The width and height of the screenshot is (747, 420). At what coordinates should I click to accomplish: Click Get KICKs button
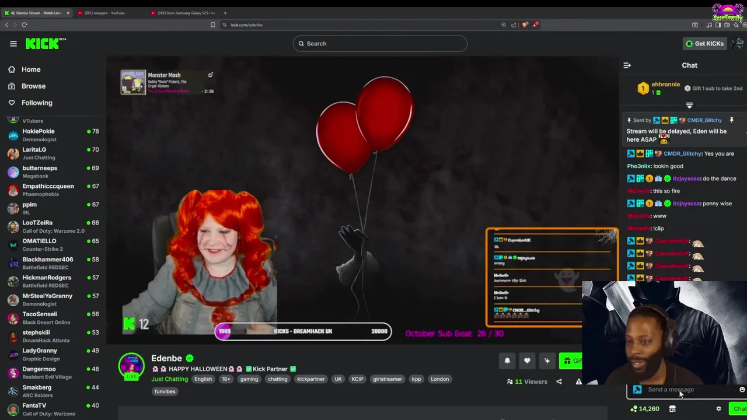pyautogui.click(x=704, y=44)
